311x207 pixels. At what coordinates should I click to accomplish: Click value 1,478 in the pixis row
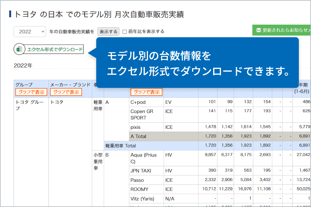(211, 127)
